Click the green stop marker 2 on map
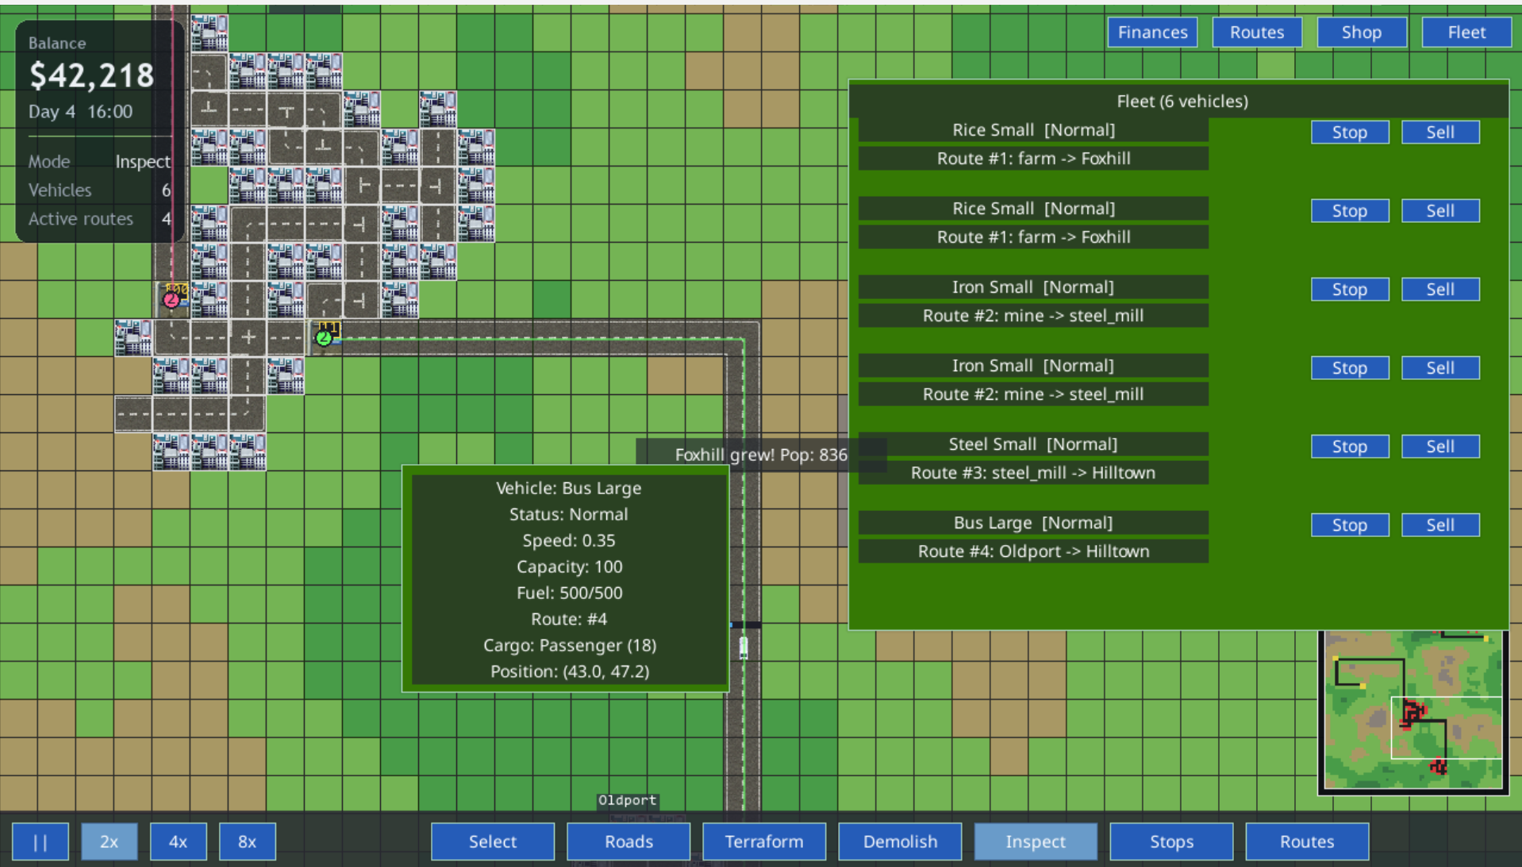 pyautogui.click(x=324, y=338)
